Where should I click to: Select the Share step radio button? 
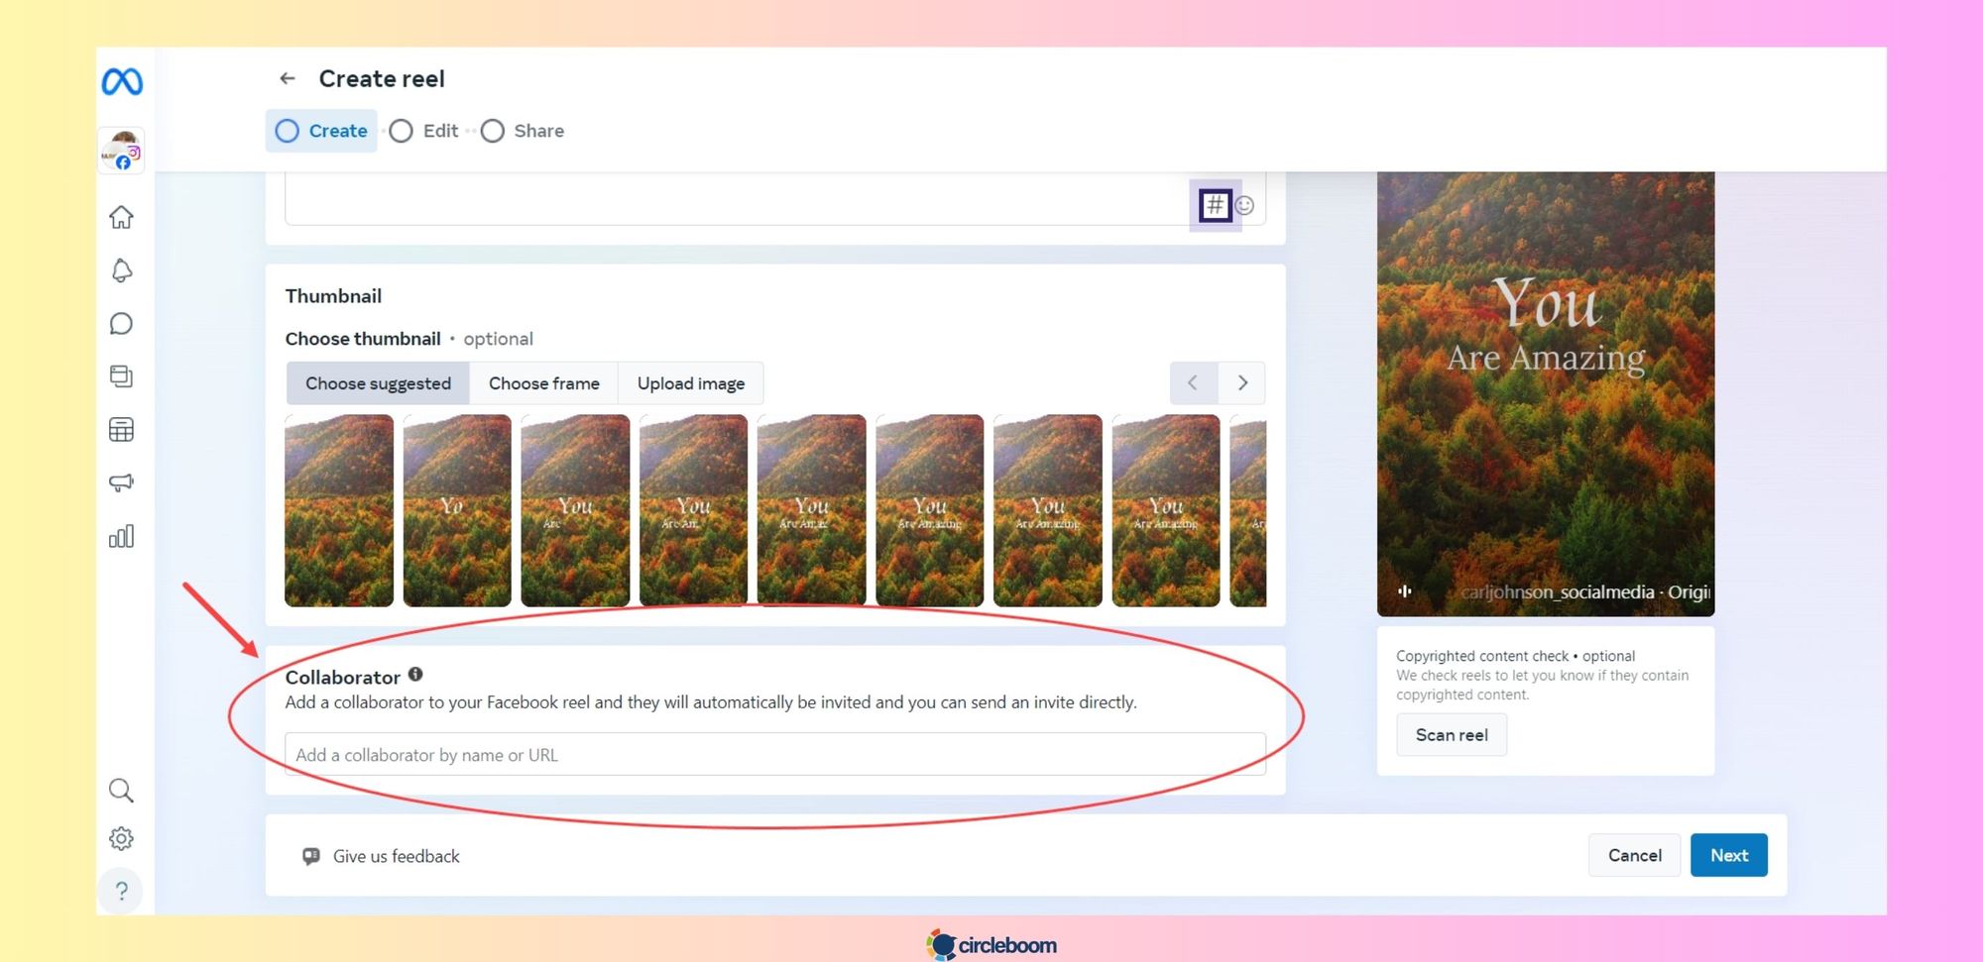(x=493, y=131)
